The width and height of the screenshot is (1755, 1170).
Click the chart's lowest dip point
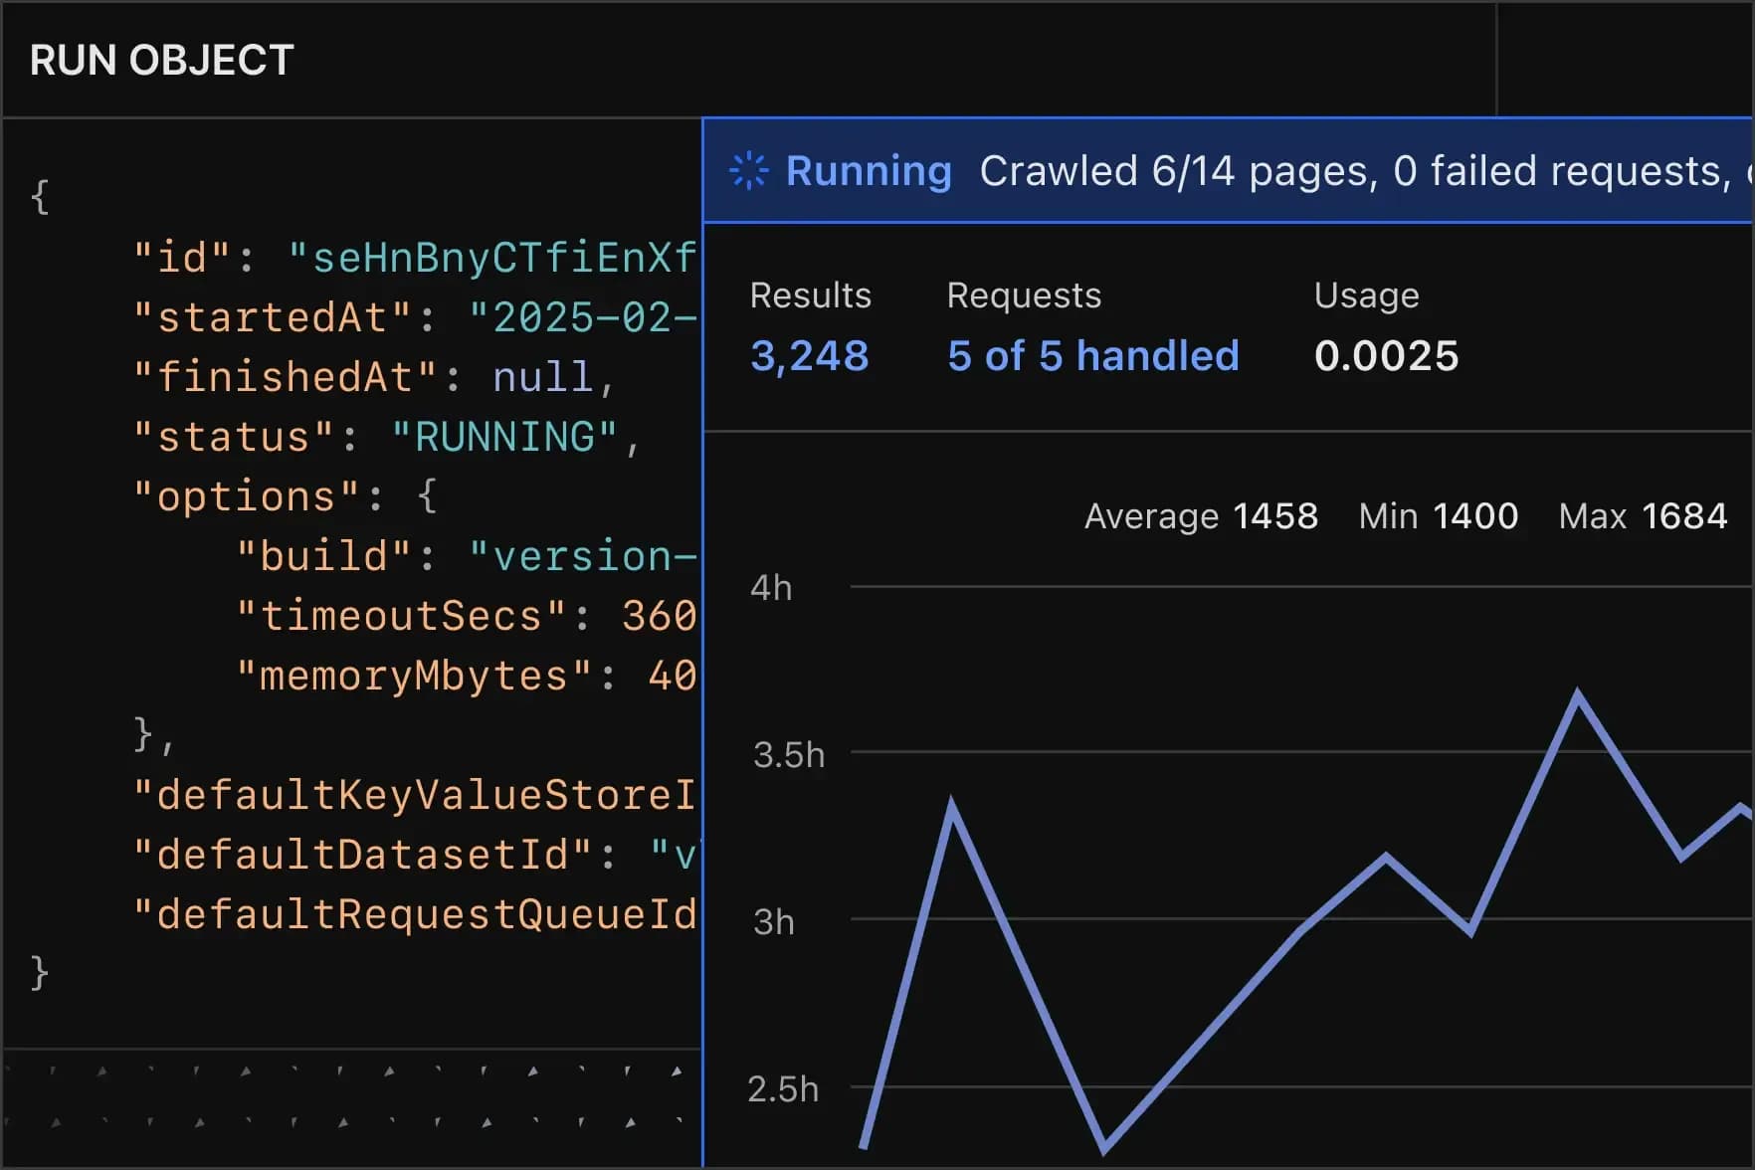point(1104,1148)
